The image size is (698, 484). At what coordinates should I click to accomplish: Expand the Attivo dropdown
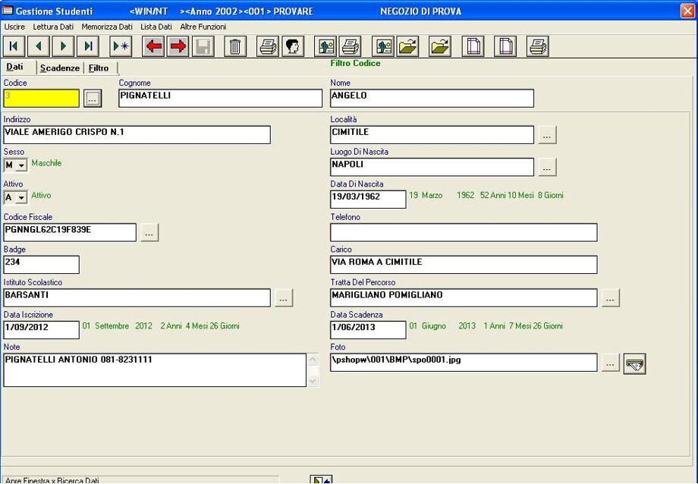(x=21, y=198)
